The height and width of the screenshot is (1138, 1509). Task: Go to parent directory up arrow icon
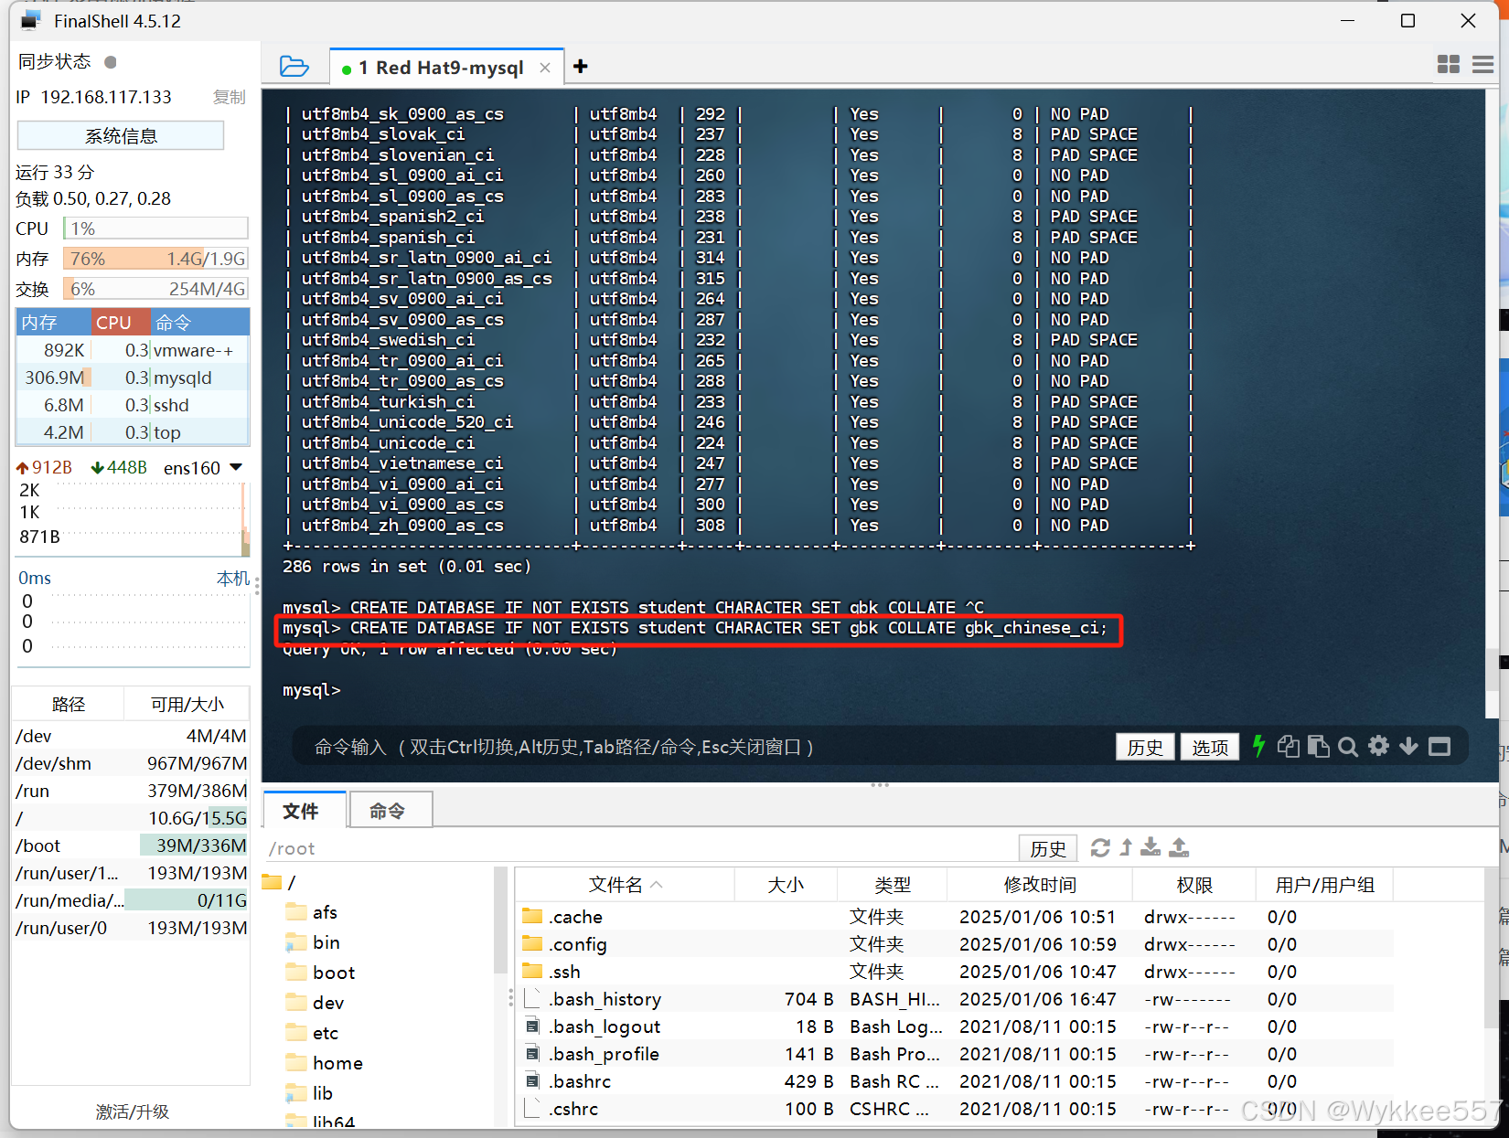tap(1126, 847)
